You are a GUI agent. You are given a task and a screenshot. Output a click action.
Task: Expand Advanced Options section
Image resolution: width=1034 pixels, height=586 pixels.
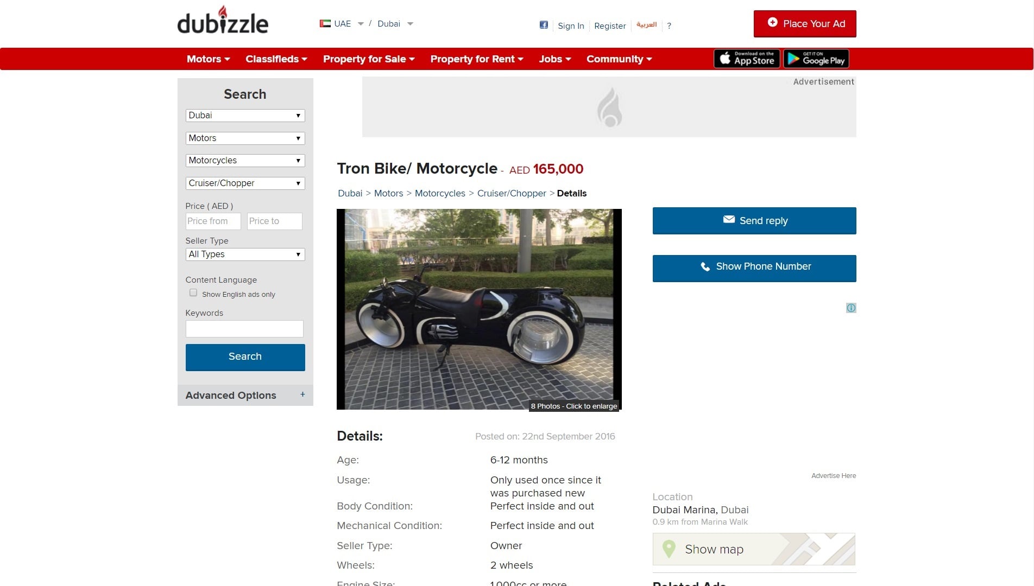click(x=245, y=395)
